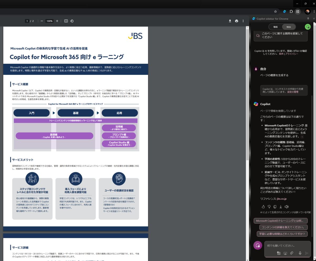
Task: Open the PDF viewer's more options menu
Action: [x=243, y=21]
